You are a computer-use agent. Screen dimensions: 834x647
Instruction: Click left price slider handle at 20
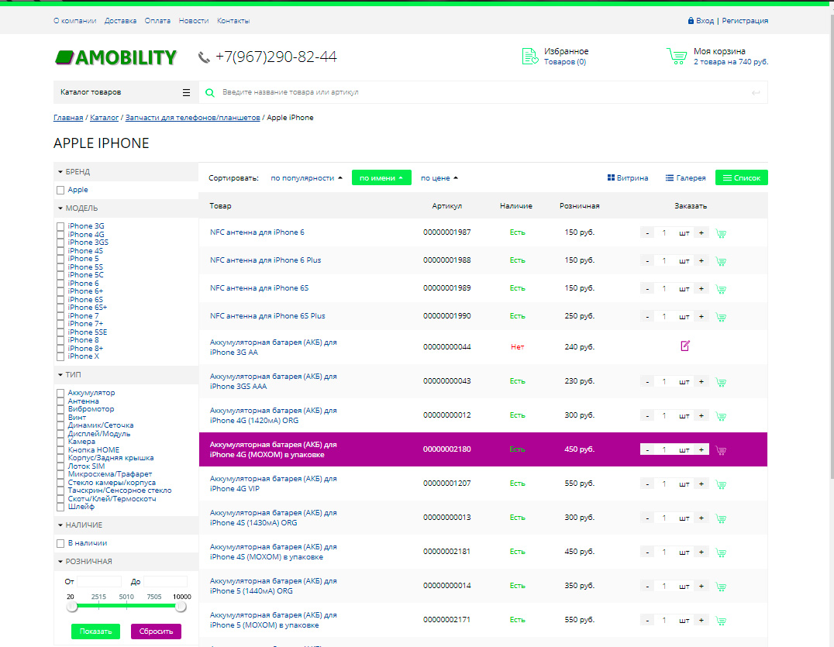pos(72,607)
